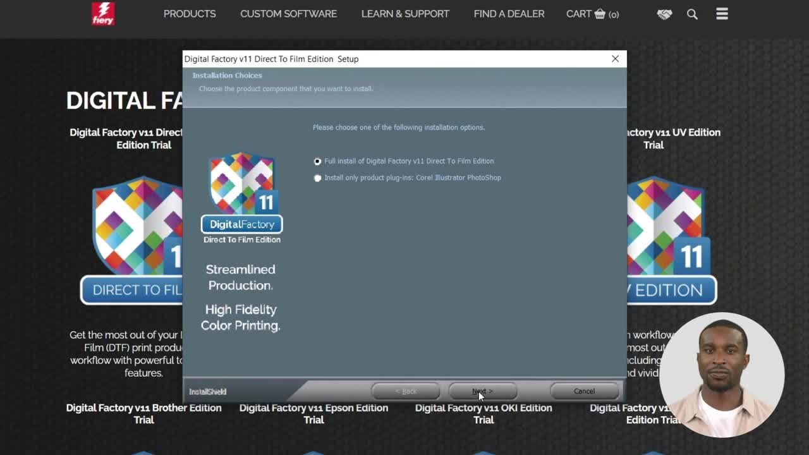Select Full install of Digital Factory option
Screen dimensions: 809x455
(x=404, y=161)
